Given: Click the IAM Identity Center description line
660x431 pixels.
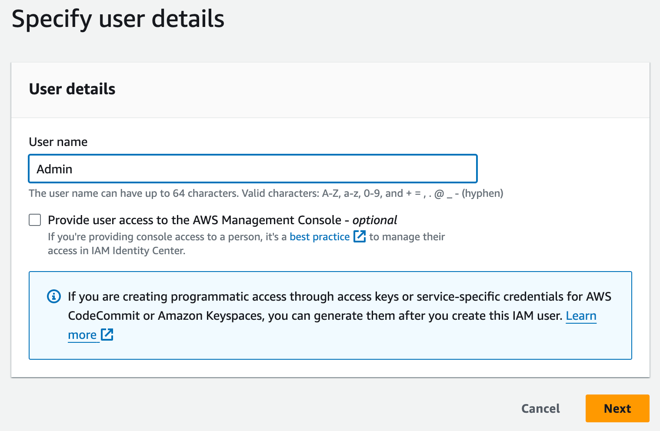Looking at the screenshot, I should [x=117, y=251].
